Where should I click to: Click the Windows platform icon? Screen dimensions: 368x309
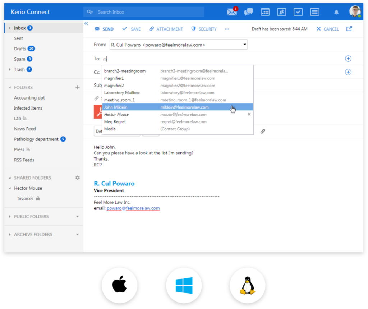click(x=184, y=285)
